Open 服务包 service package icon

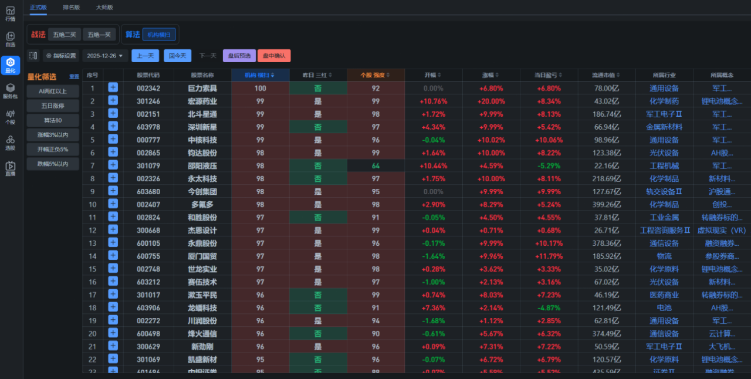(x=11, y=91)
